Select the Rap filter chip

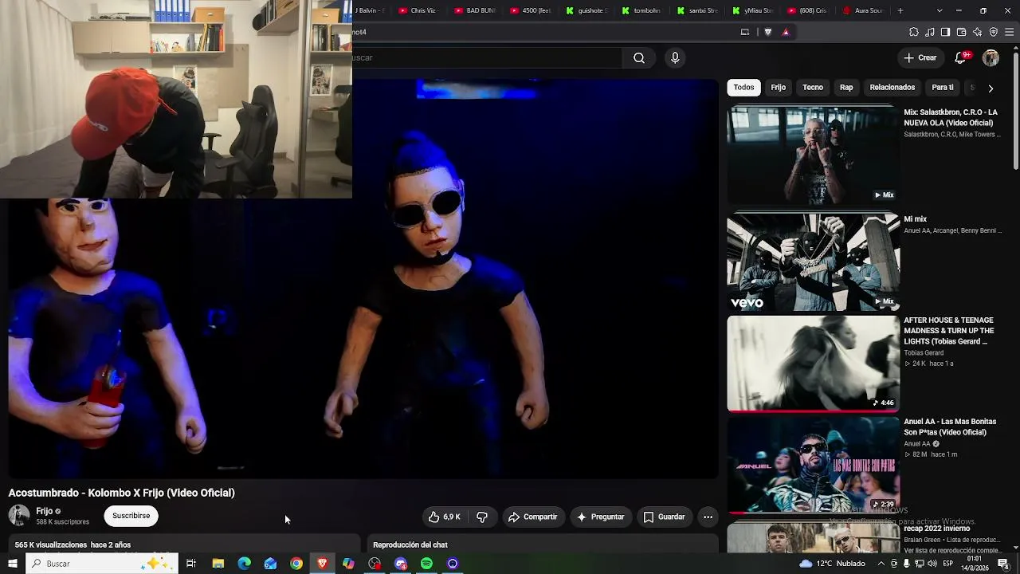[846, 88]
